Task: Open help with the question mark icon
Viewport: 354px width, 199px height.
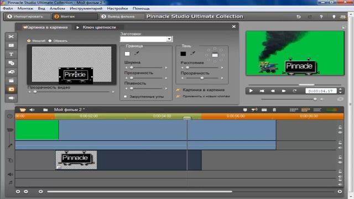Action: (x=321, y=17)
